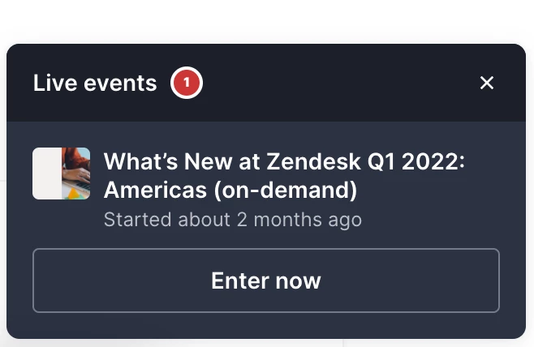Click the words Live events in header
The image size is (534, 347).
click(95, 83)
